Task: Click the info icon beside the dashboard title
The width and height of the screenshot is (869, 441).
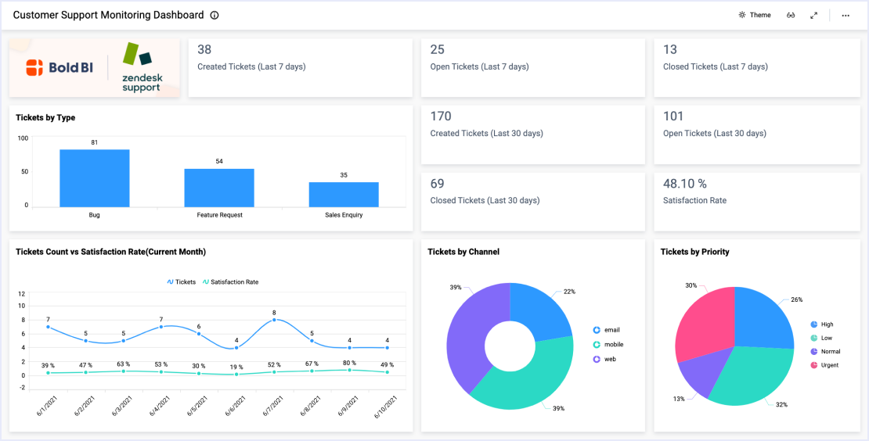Action: coord(215,15)
